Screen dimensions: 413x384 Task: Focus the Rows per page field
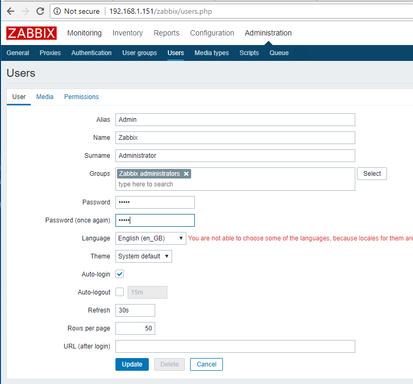[x=135, y=328]
